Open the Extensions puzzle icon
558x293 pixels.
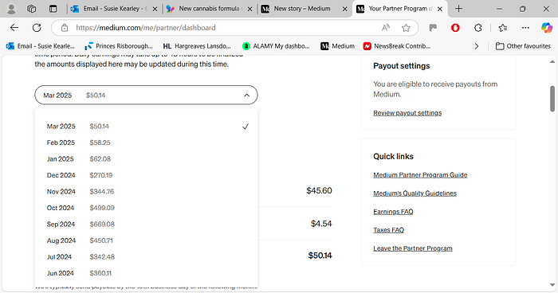tap(478, 28)
